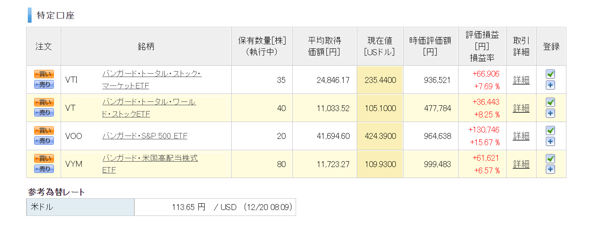Click the plus icon in VTI row
This screenshot has height=226, width=590.
click(x=550, y=85)
